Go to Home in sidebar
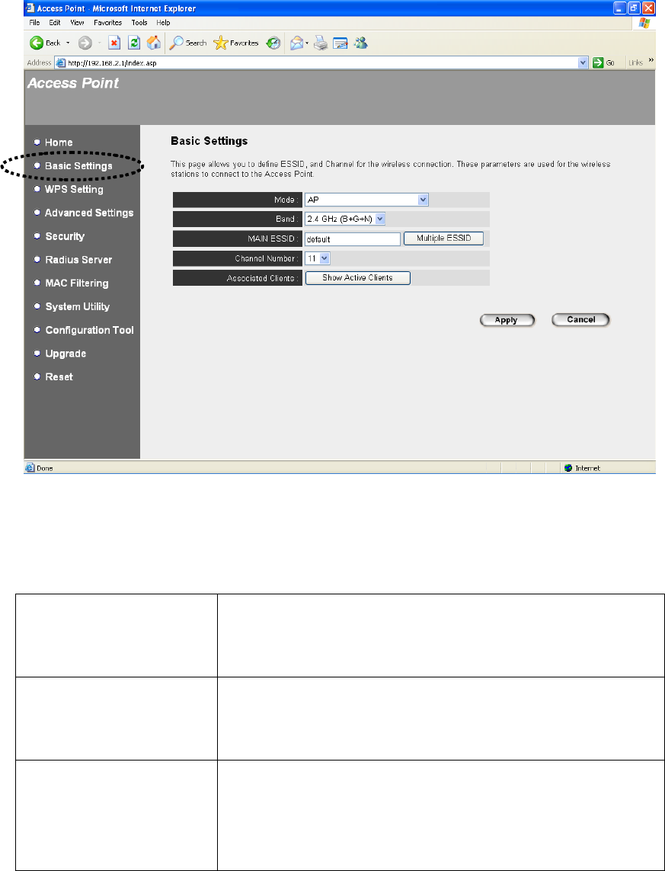665x871 pixels. click(x=59, y=142)
